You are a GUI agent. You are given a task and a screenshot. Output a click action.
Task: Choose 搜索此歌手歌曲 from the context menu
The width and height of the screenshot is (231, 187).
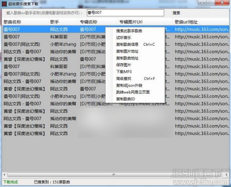(129, 31)
